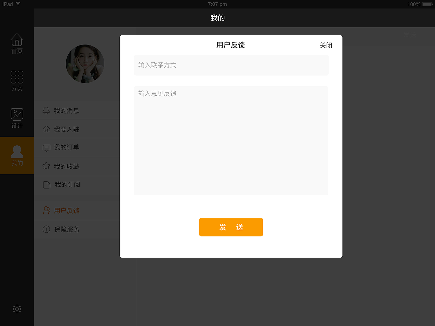Click the 用户反馈 dialog title
This screenshot has height=326, width=435.
point(231,45)
